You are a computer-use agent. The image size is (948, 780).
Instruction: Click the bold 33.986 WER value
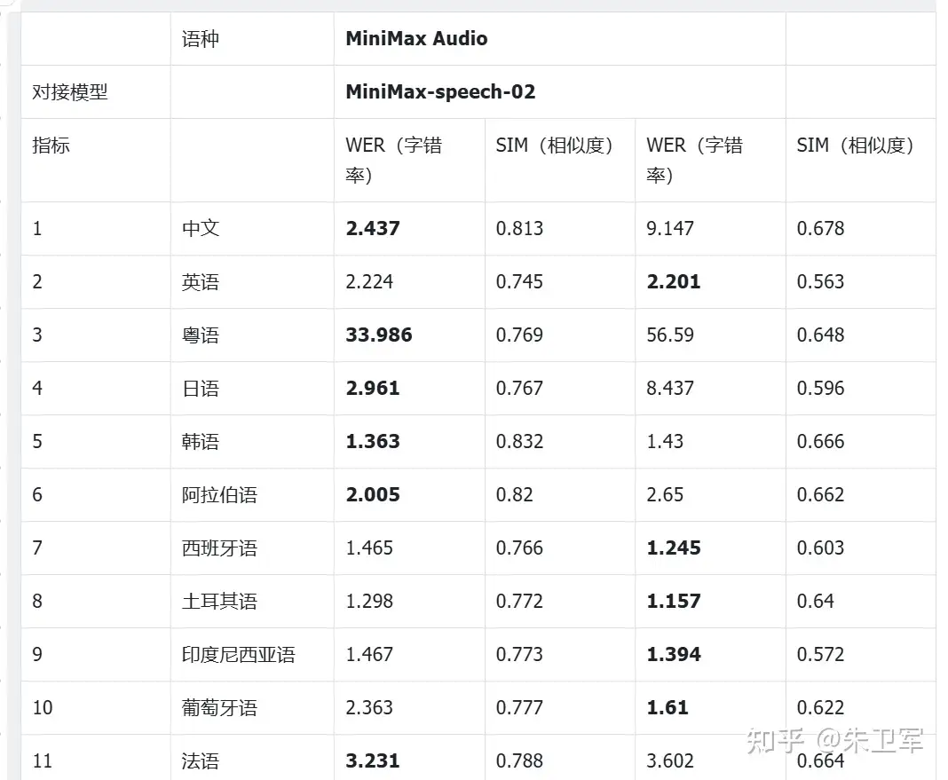(379, 335)
